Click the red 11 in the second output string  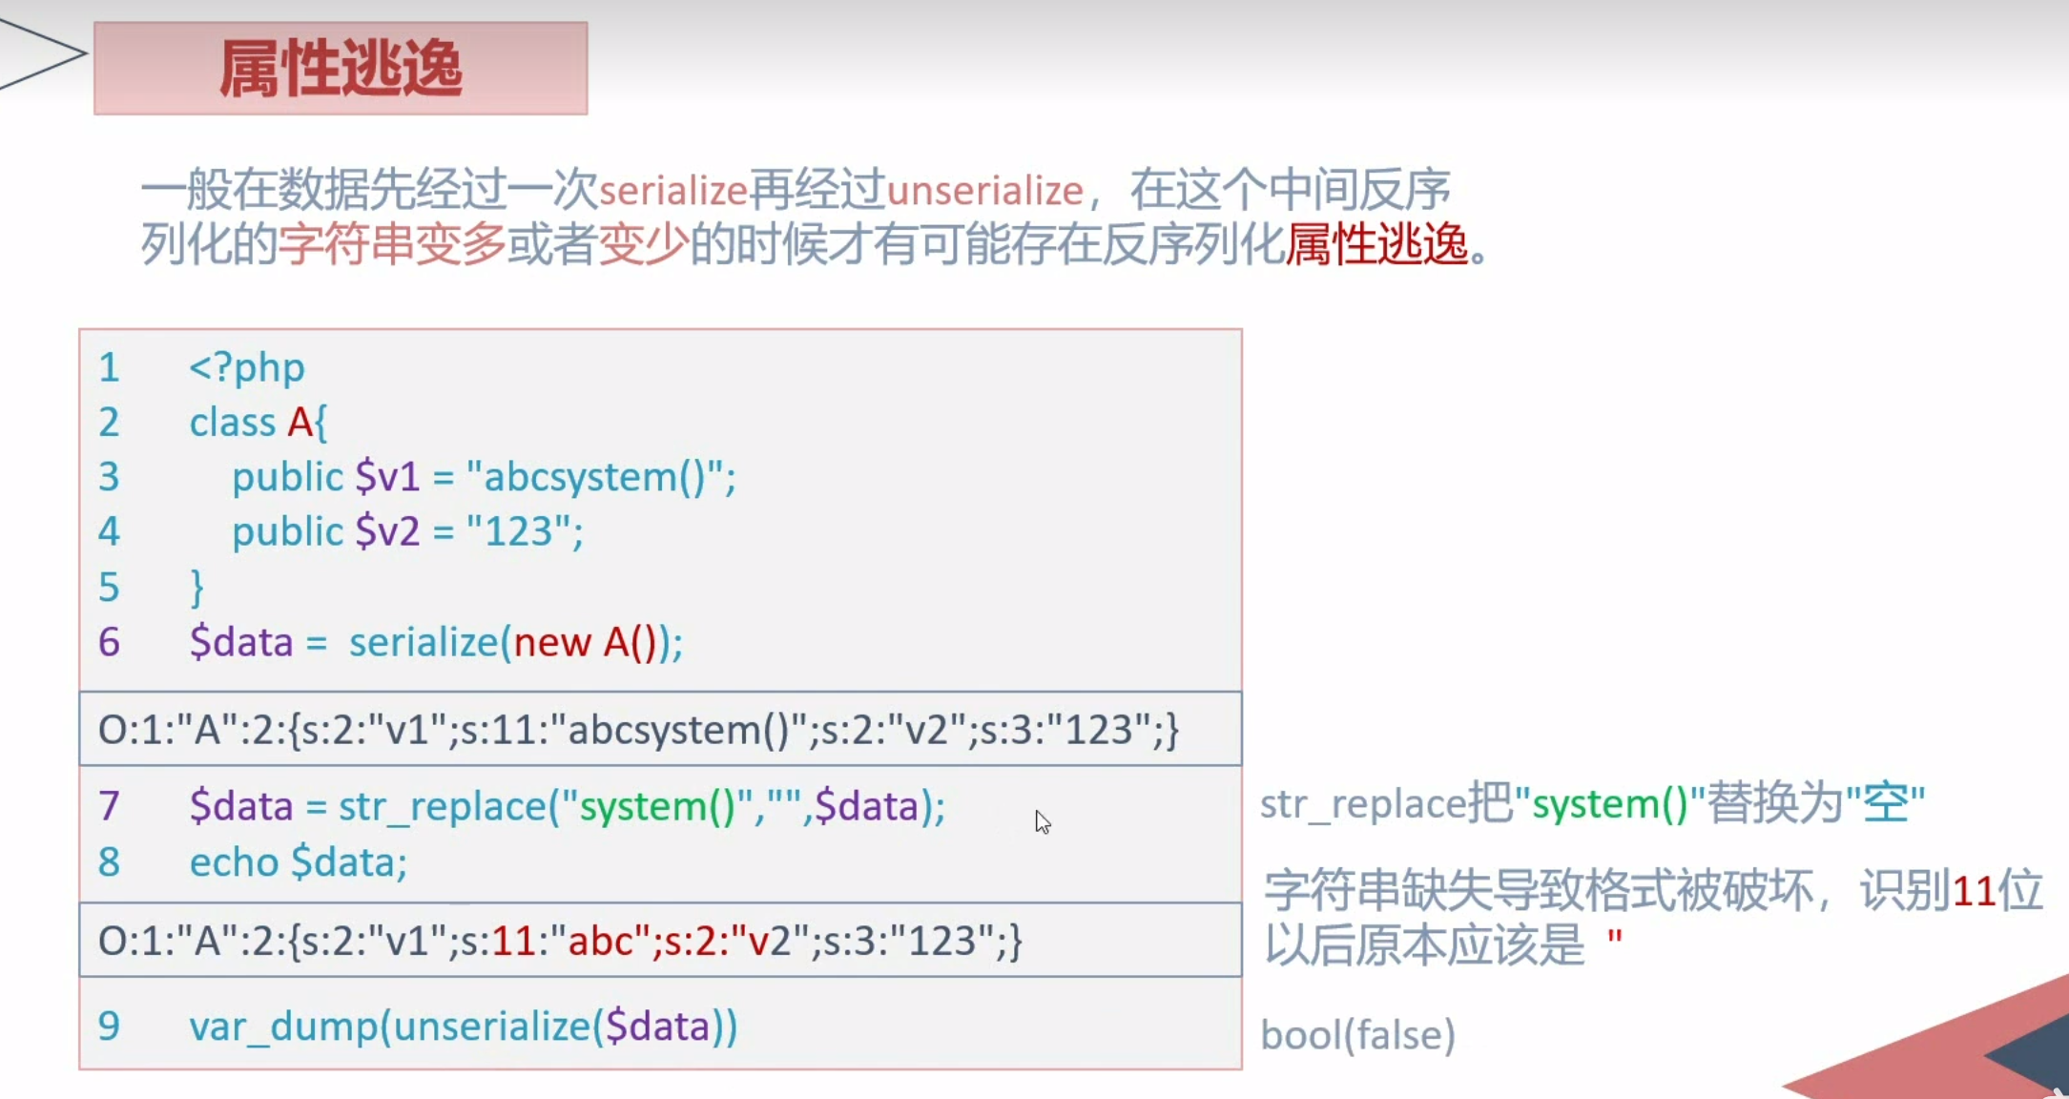512,942
